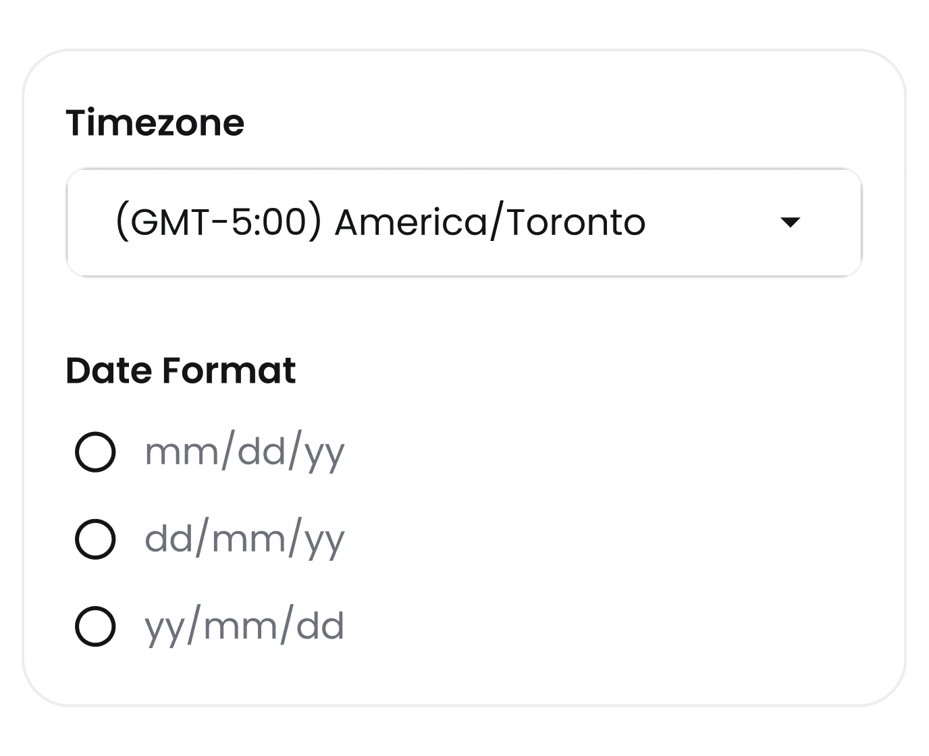
Task: Select the mm/dd/yy radio circle
Action: pyautogui.click(x=95, y=452)
